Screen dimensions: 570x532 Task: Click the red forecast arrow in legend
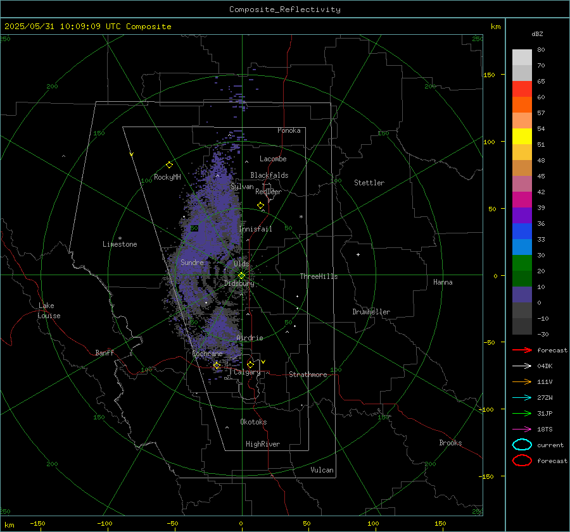tap(522, 350)
